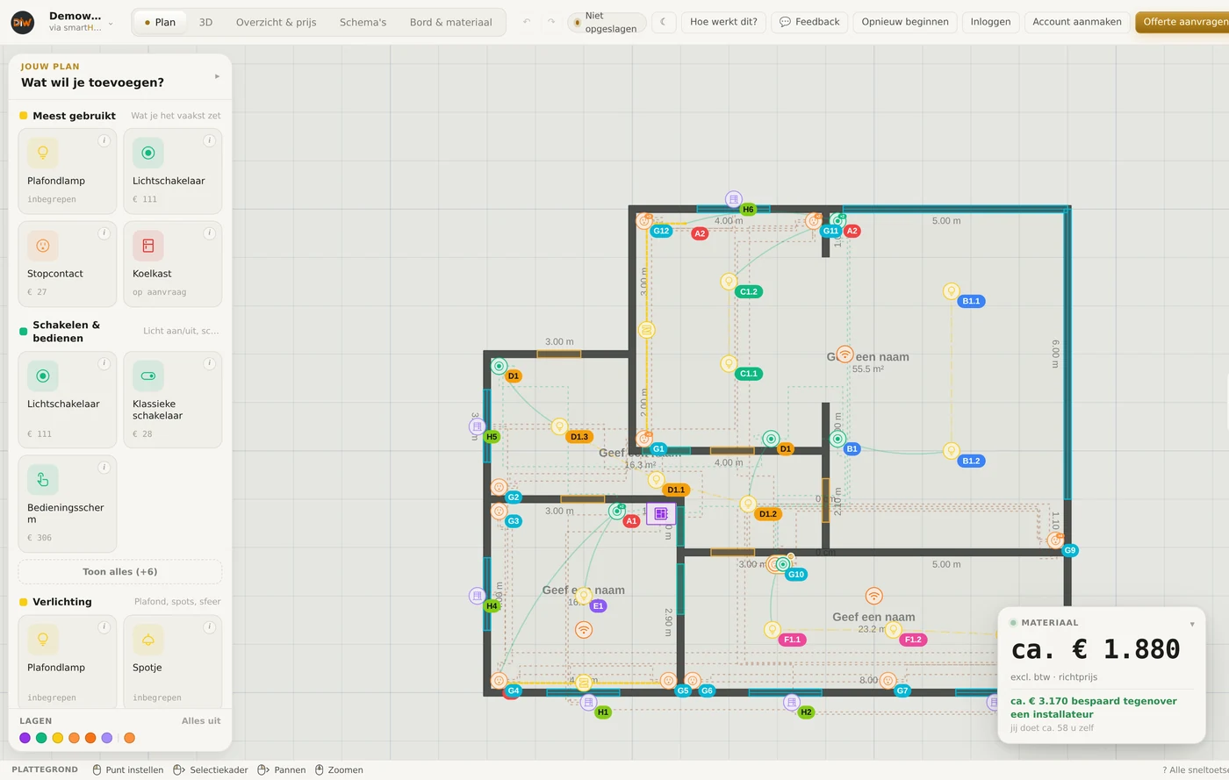
Task: Click the purple distribution board symbol on plan
Action: (x=661, y=513)
